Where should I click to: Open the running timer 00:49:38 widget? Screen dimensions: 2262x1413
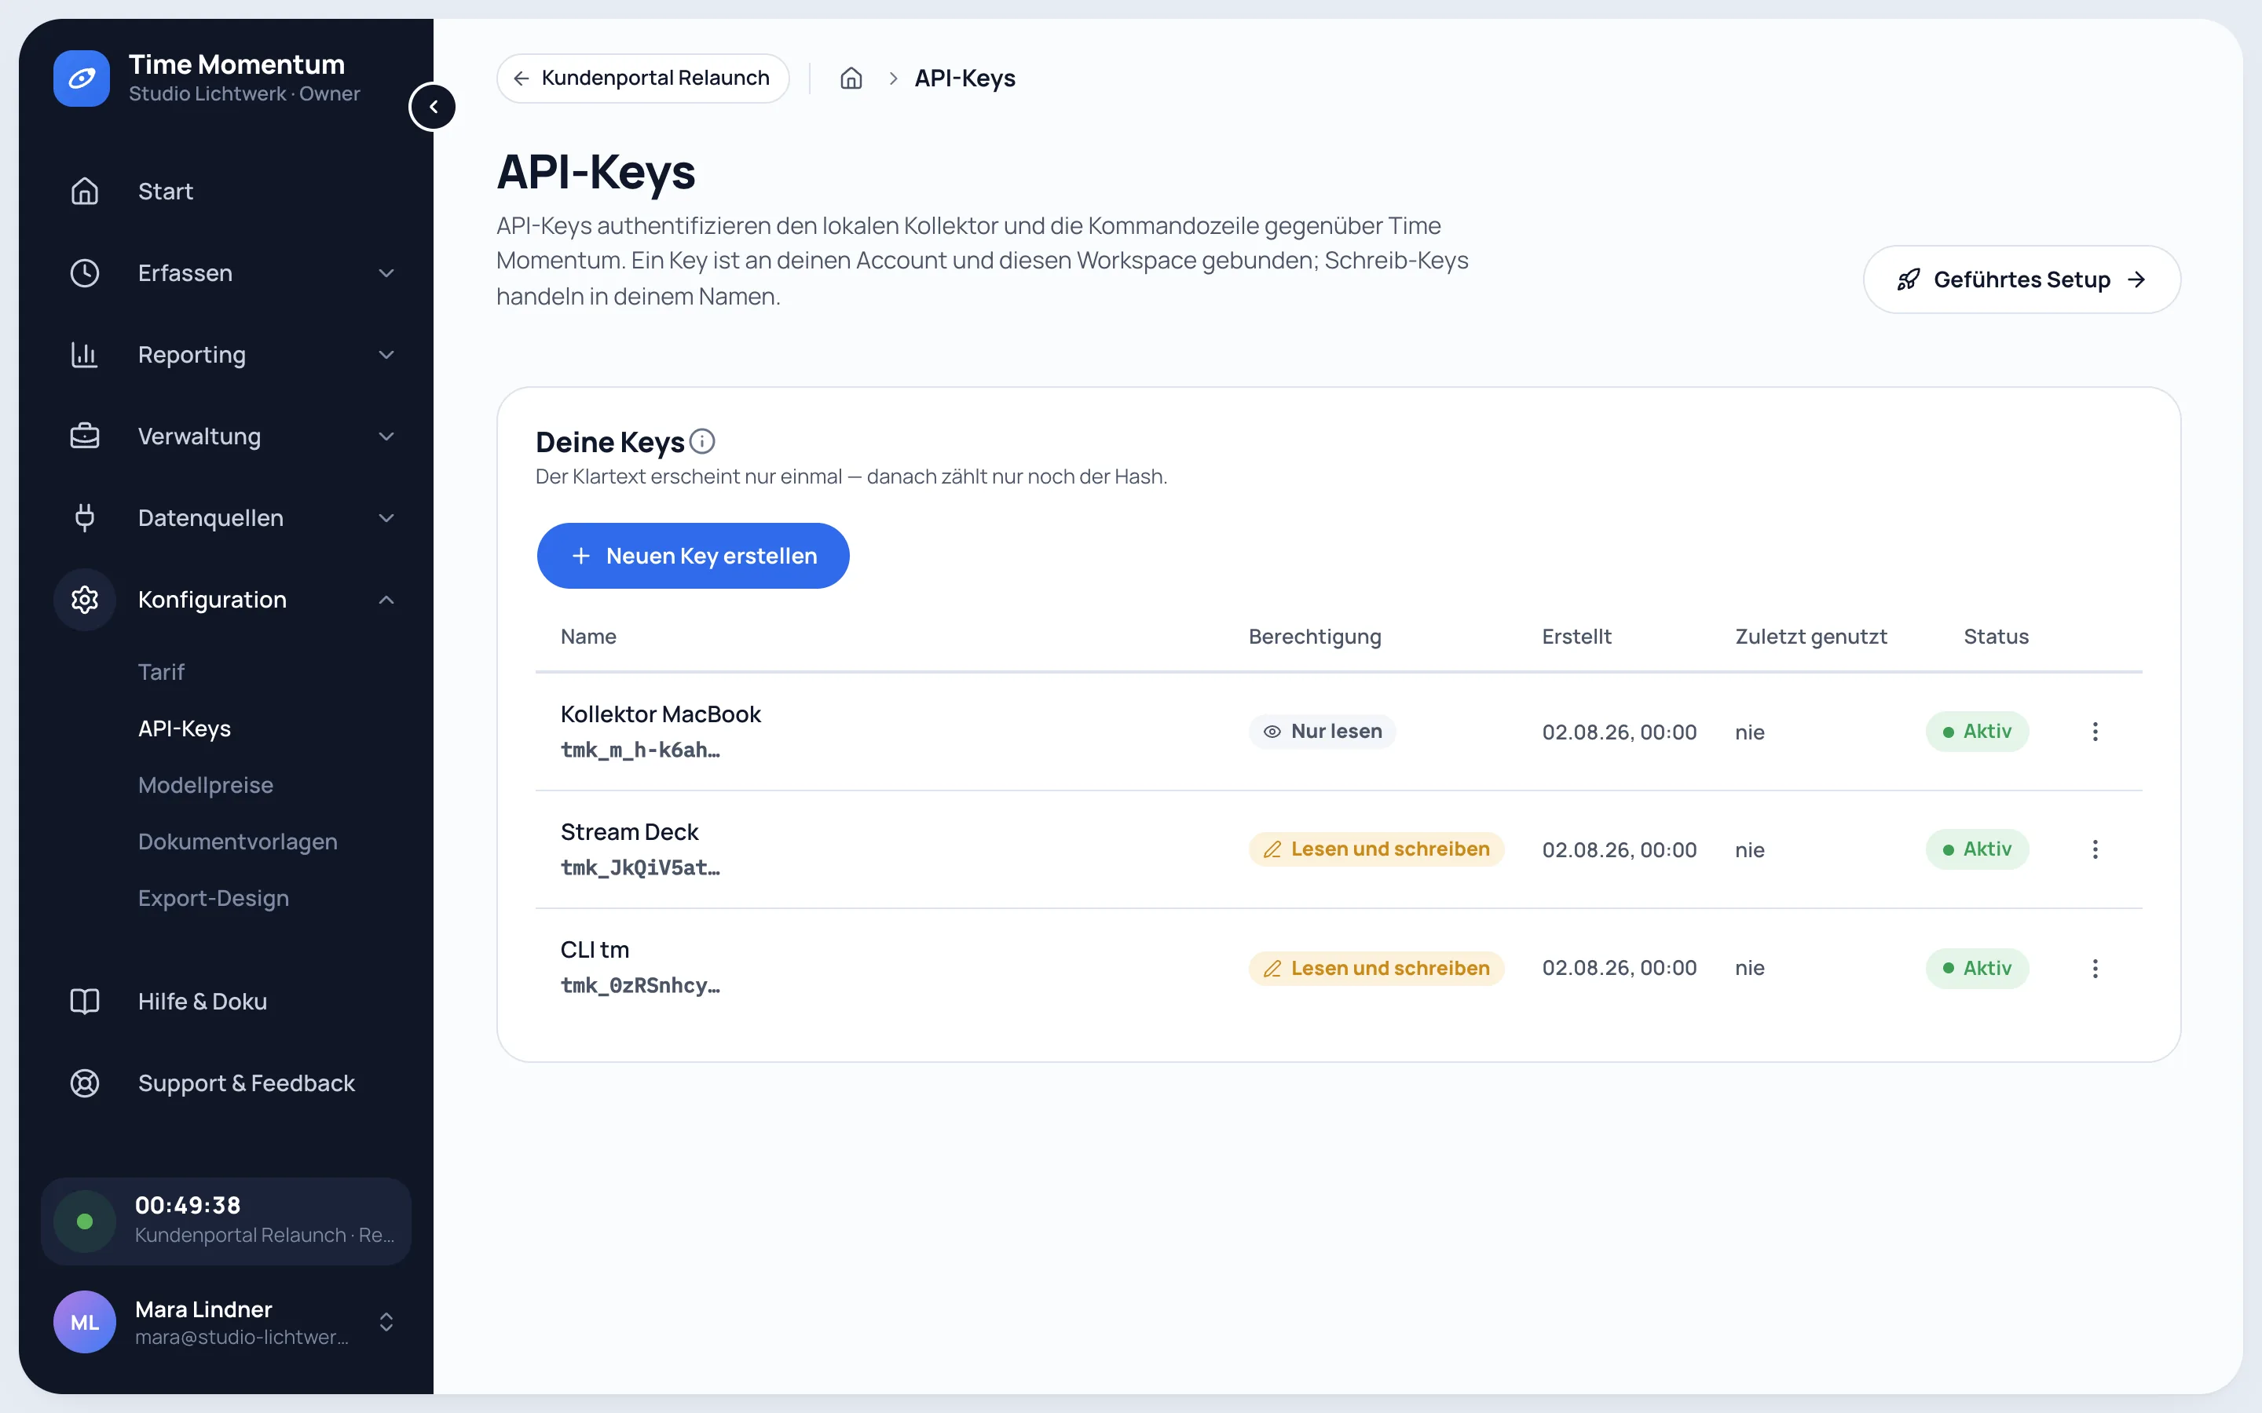[x=226, y=1221]
